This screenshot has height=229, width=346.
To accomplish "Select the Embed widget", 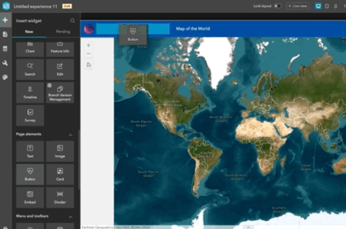I will 30,198.
